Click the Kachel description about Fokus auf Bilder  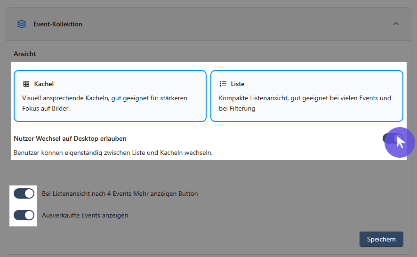[104, 103]
